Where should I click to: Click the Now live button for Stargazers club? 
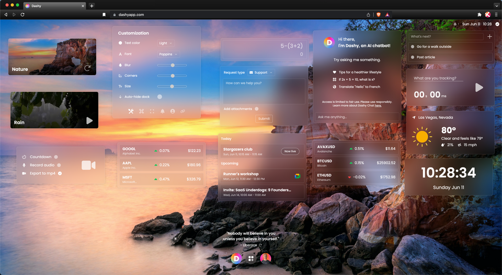pos(290,151)
